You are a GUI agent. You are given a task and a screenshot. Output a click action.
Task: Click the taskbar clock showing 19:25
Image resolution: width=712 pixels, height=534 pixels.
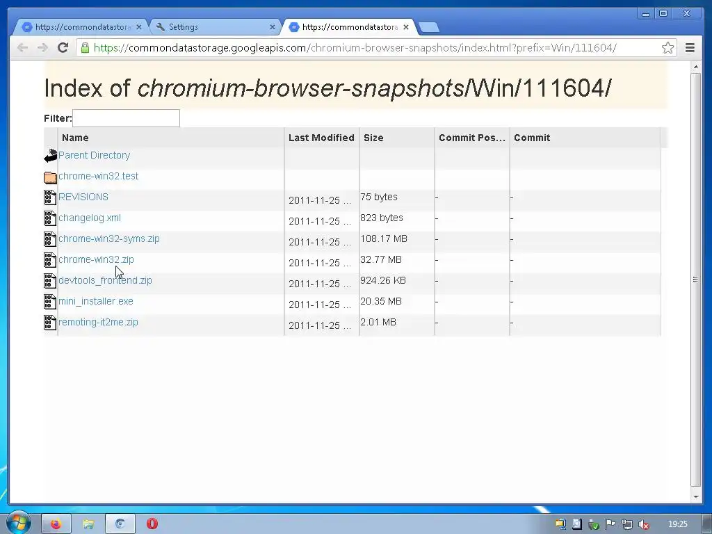(677, 524)
